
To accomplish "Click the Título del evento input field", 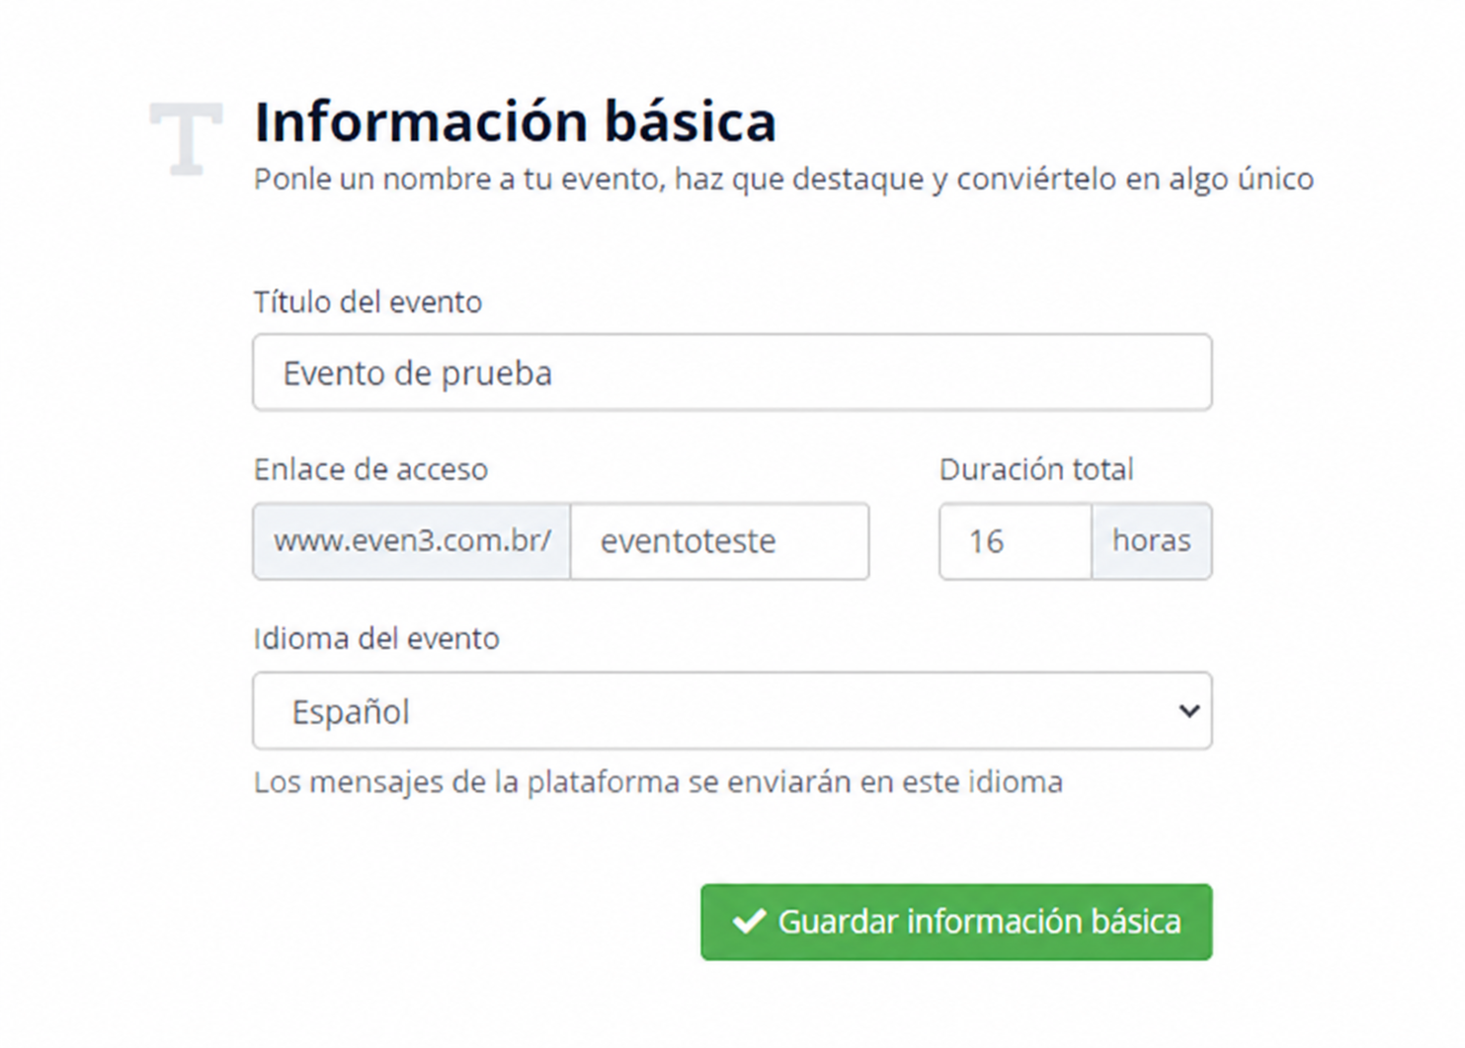I will click(x=732, y=372).
